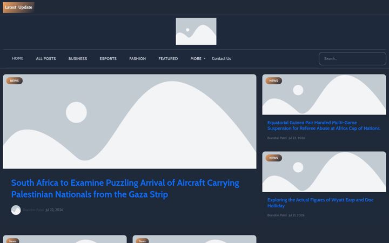Open the South Africa aircraft article thumbnail
This screenshot has height=243, width=389.
130,122
